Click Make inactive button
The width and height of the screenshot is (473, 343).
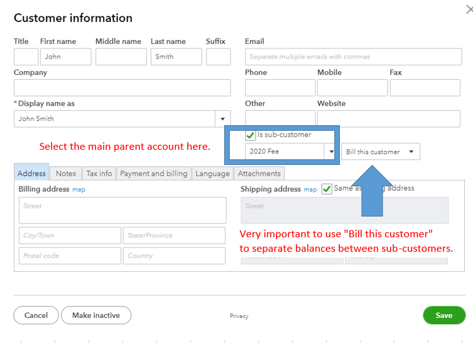point(95,315)
